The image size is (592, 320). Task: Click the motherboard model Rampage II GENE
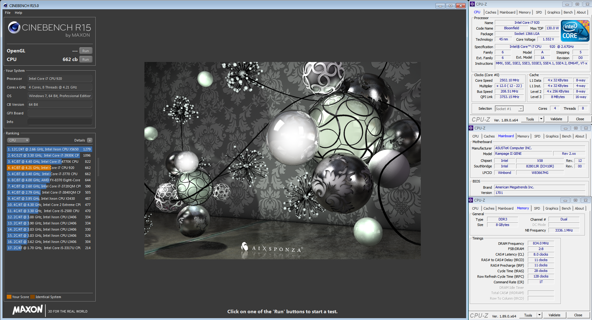[x=523, y=154]
